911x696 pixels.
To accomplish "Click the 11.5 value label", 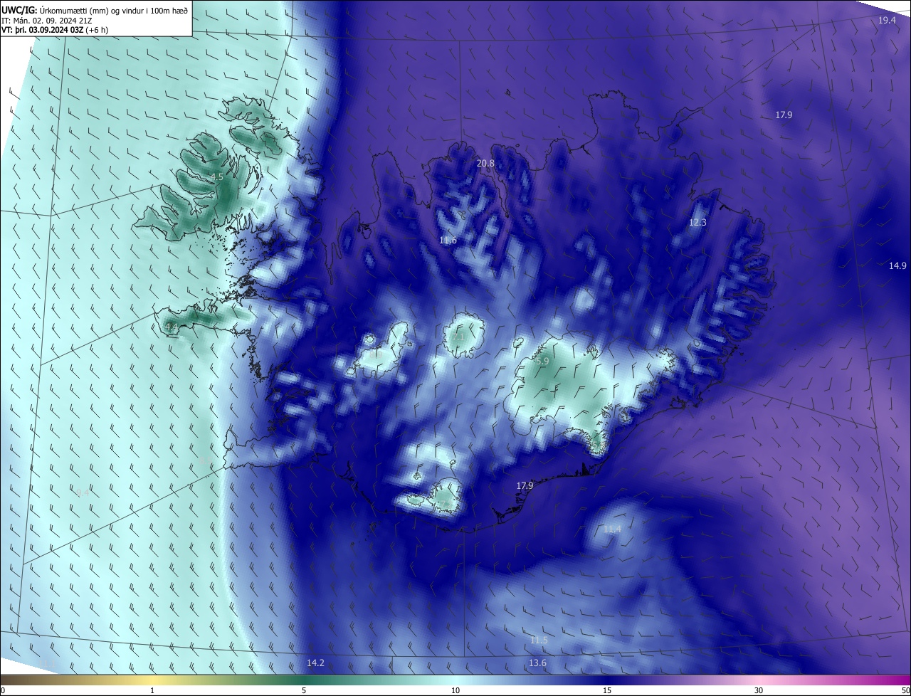I will click(539, 640).
